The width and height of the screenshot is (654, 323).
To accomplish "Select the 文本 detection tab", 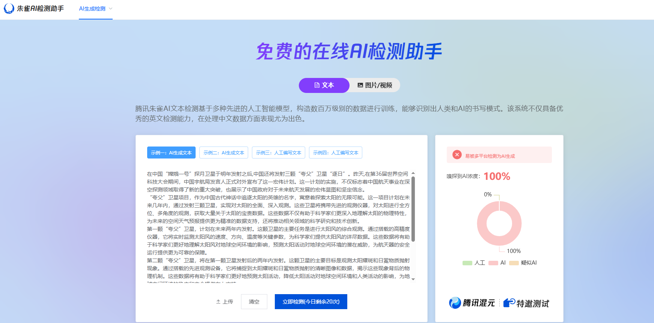I will 324,85.
